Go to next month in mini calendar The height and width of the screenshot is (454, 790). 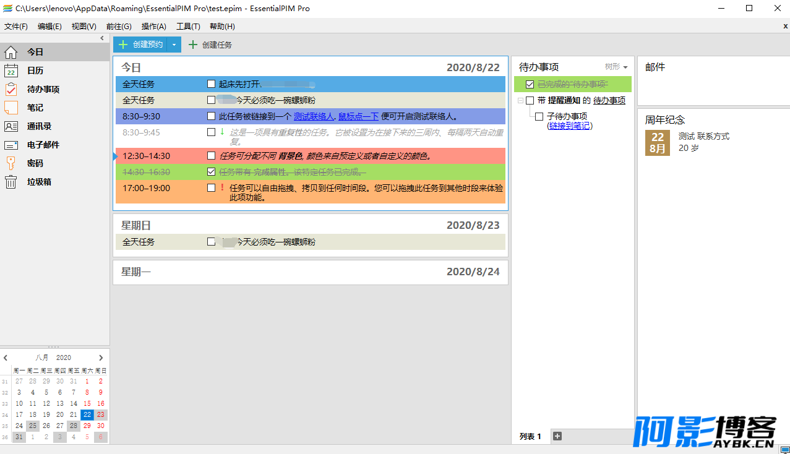click(x=101, y=358)
